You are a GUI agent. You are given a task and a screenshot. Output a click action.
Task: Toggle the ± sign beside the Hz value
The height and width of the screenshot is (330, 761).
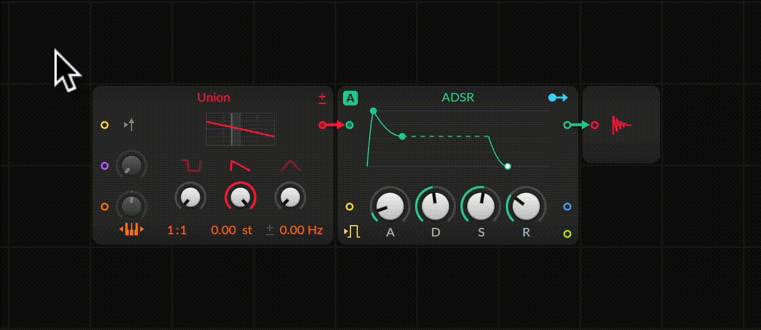[270, 230]
